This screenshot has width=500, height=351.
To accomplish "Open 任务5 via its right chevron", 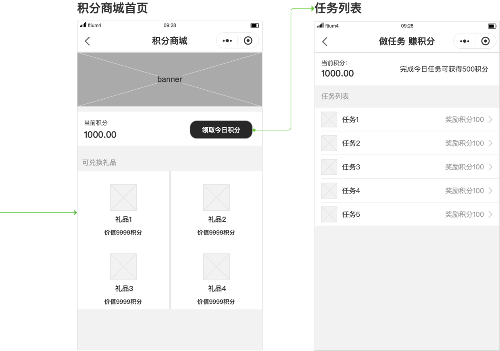I will pos(490,214).
